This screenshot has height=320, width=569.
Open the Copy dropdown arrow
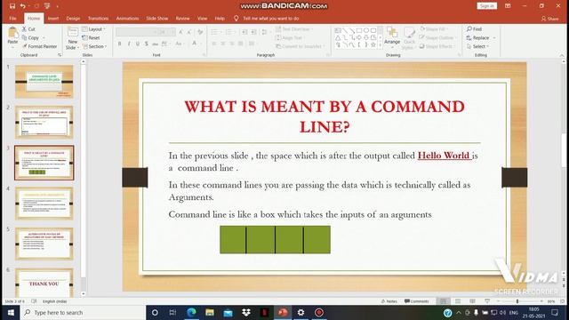44,37
